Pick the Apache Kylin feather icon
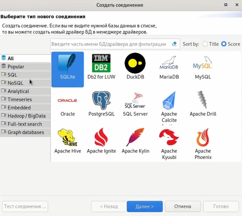242x216 pixels. pos(135,137)
